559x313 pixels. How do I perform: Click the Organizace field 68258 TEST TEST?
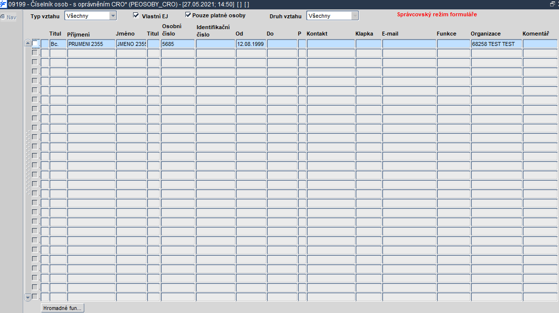[496, 44]
